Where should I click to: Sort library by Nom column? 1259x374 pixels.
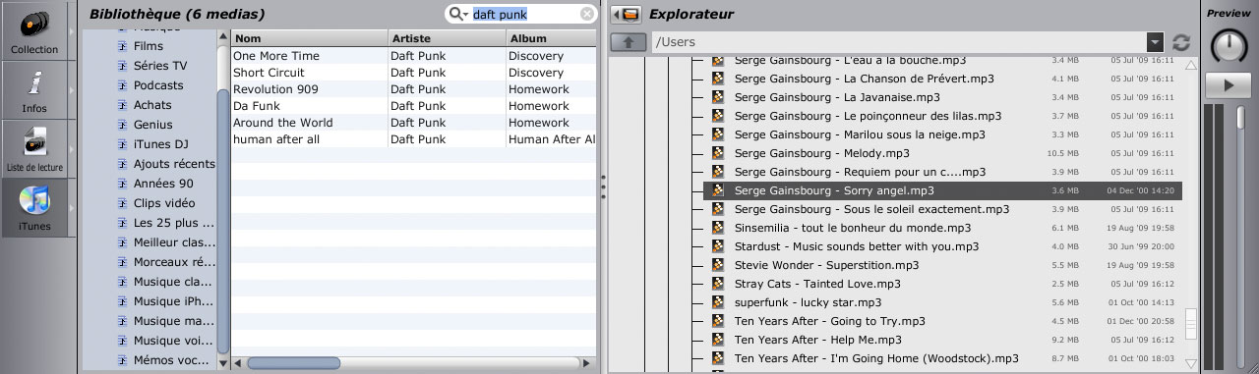(x=309, y=38)
